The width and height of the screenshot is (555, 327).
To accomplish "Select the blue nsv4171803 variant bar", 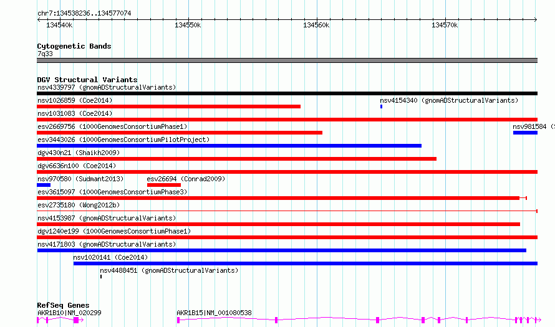I will (282, 250).
